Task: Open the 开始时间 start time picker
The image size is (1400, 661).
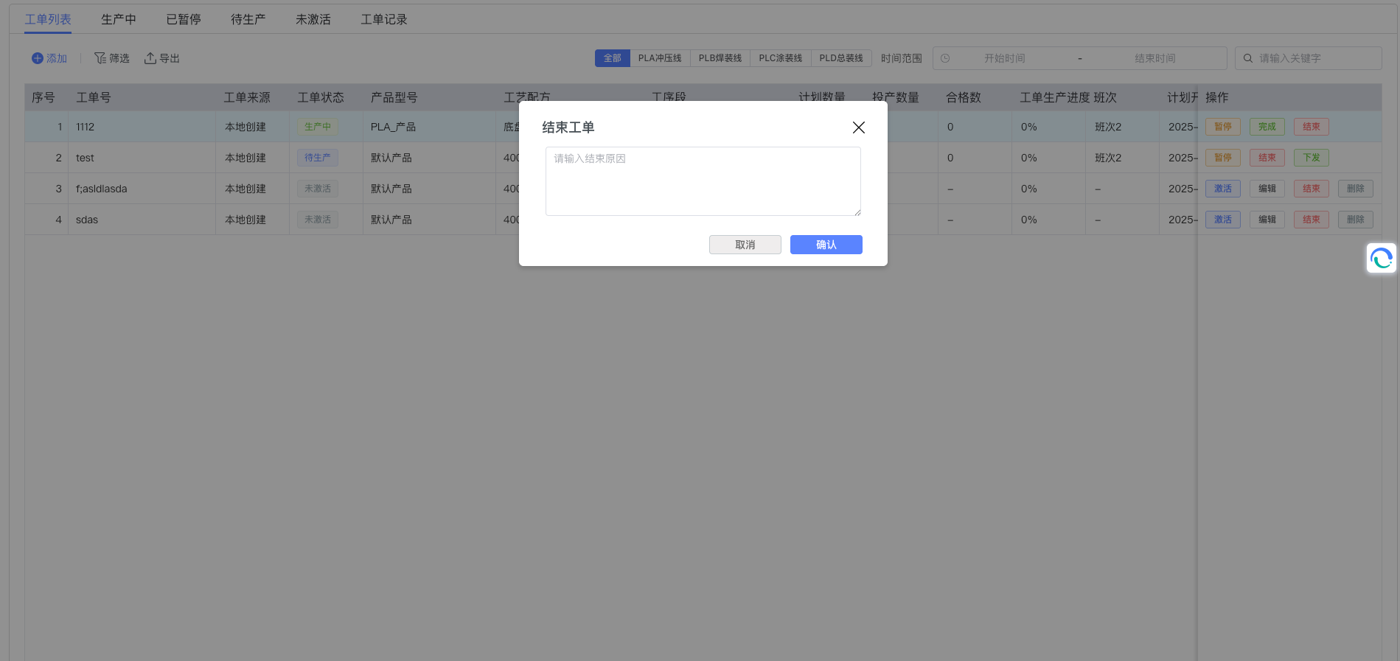Action: tap(1004, 58)
